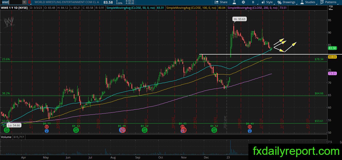This screenshot has height=160, width=342.
Task: Click the chart scale icon at top right
Action: click(331, 8)
